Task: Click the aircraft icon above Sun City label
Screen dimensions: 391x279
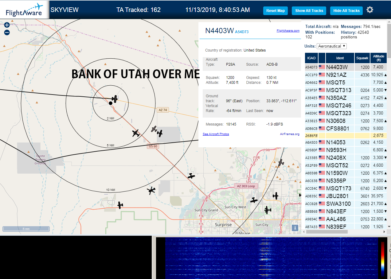Action: click(x=268, y=210)
